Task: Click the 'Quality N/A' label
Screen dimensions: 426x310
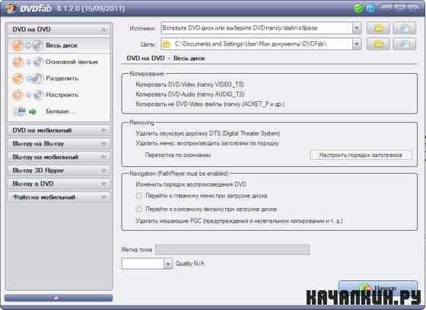Action: (190, 264)
